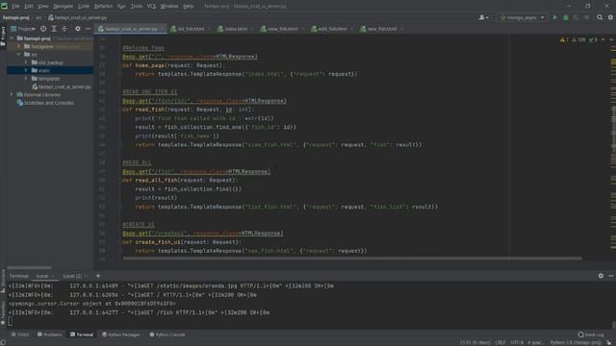Click the user account icon in toolbar

483,17
